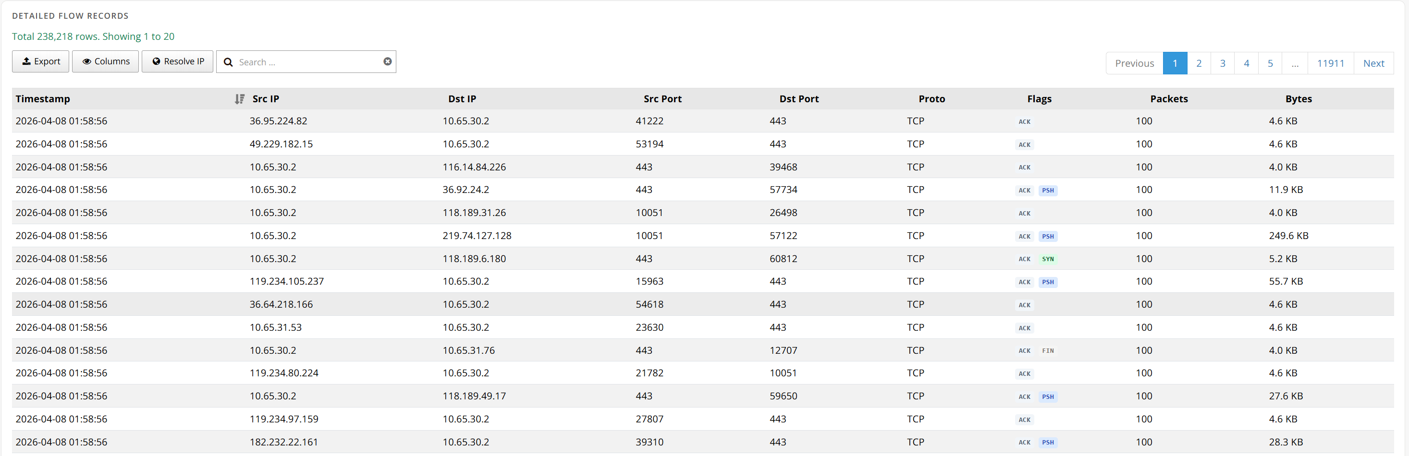The image size is (1409, 456).
Task: Click the Resolve IP button
Action: tap(178, 62)
